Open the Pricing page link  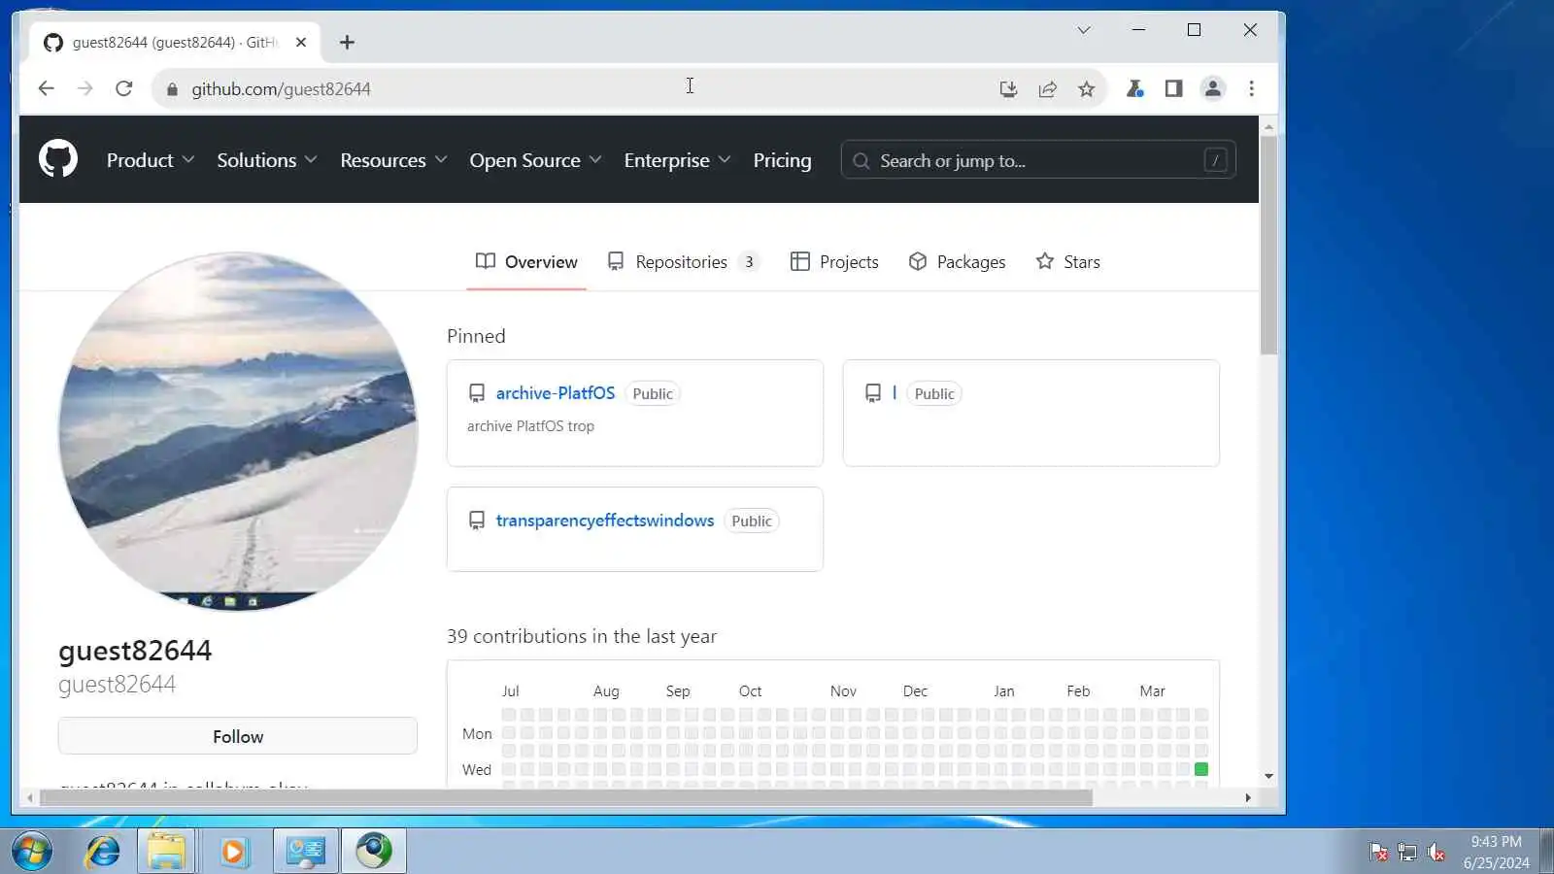(x=782, y=160)
